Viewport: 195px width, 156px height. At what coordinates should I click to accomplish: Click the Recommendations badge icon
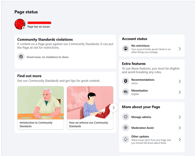126,81
